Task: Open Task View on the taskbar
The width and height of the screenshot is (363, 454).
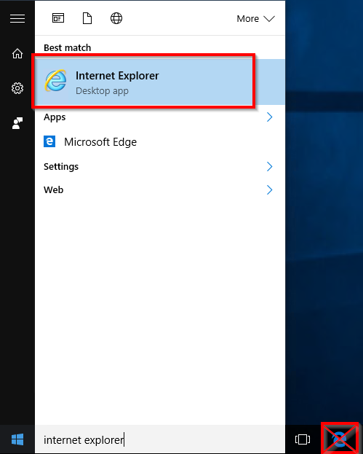Action: 303,439
